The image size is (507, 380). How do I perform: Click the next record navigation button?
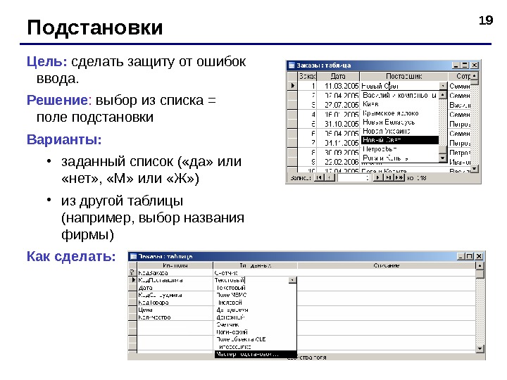(x=377, y=178)
